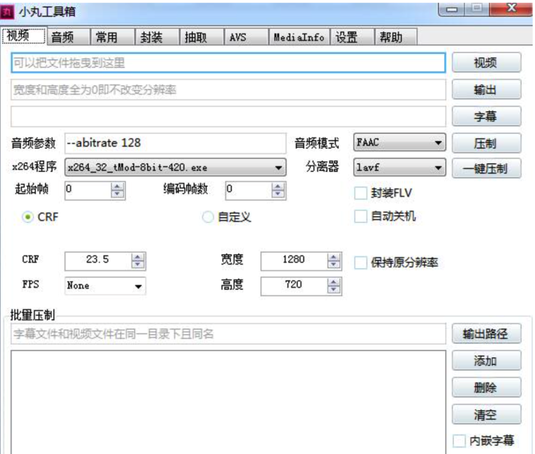The height and width of the screenshot is (454, 535).
Task: Toggle the 内嵌字幕 embedded subtitle checkbox
Action: tap(459, 441)
